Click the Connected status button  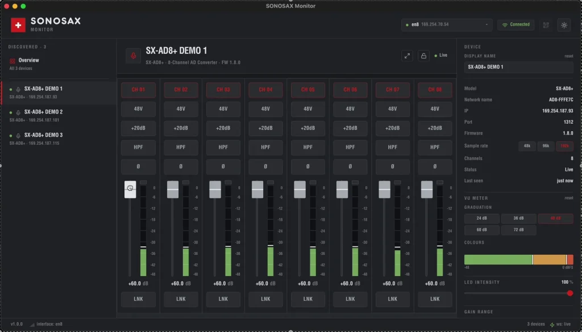516,25
